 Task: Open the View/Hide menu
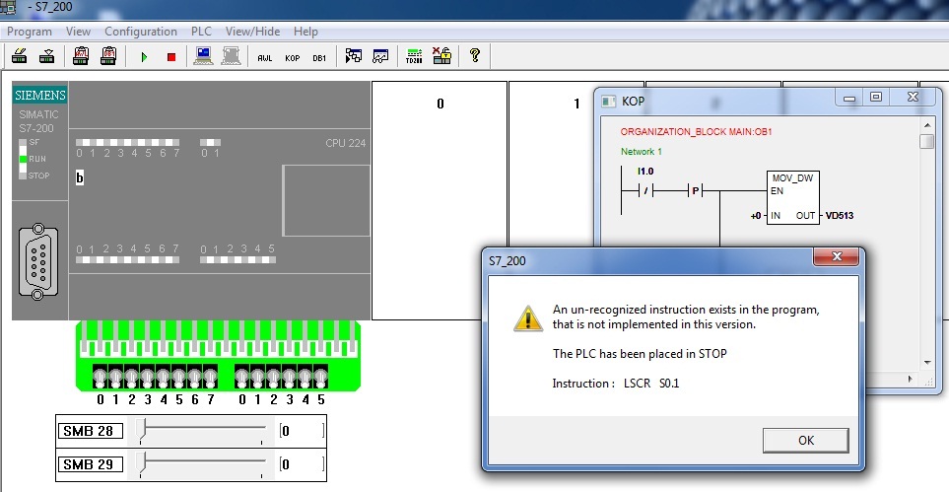(253, 32)
